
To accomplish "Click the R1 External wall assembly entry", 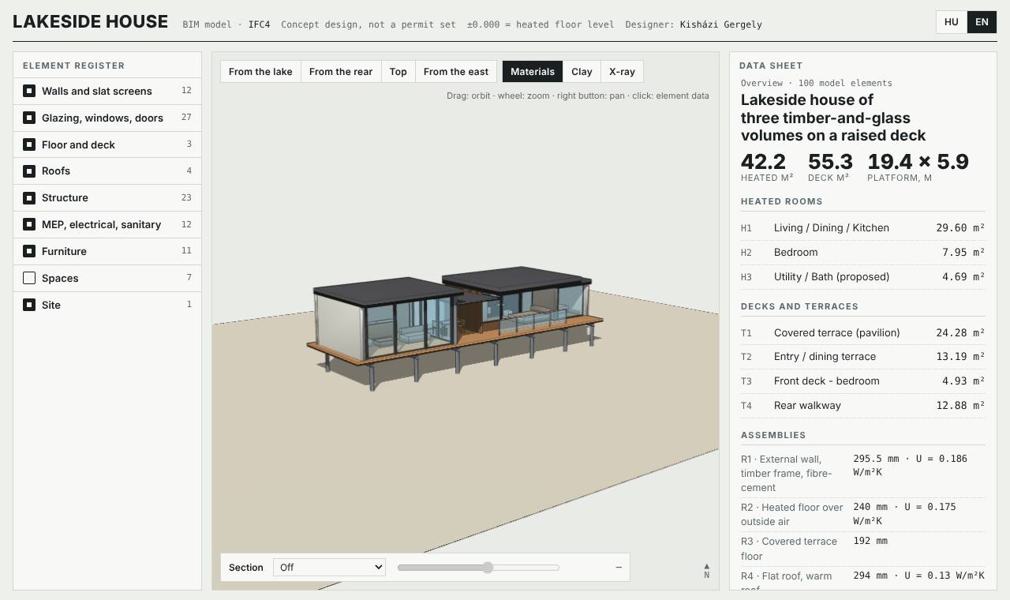I will coord(862,473).
